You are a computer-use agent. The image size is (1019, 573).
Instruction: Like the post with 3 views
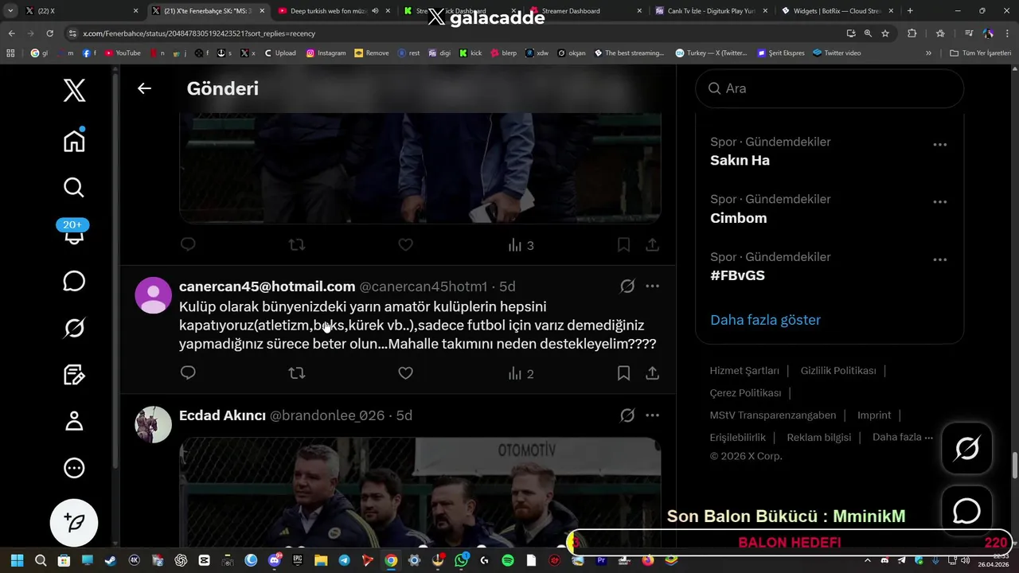(x=405, y=244)
